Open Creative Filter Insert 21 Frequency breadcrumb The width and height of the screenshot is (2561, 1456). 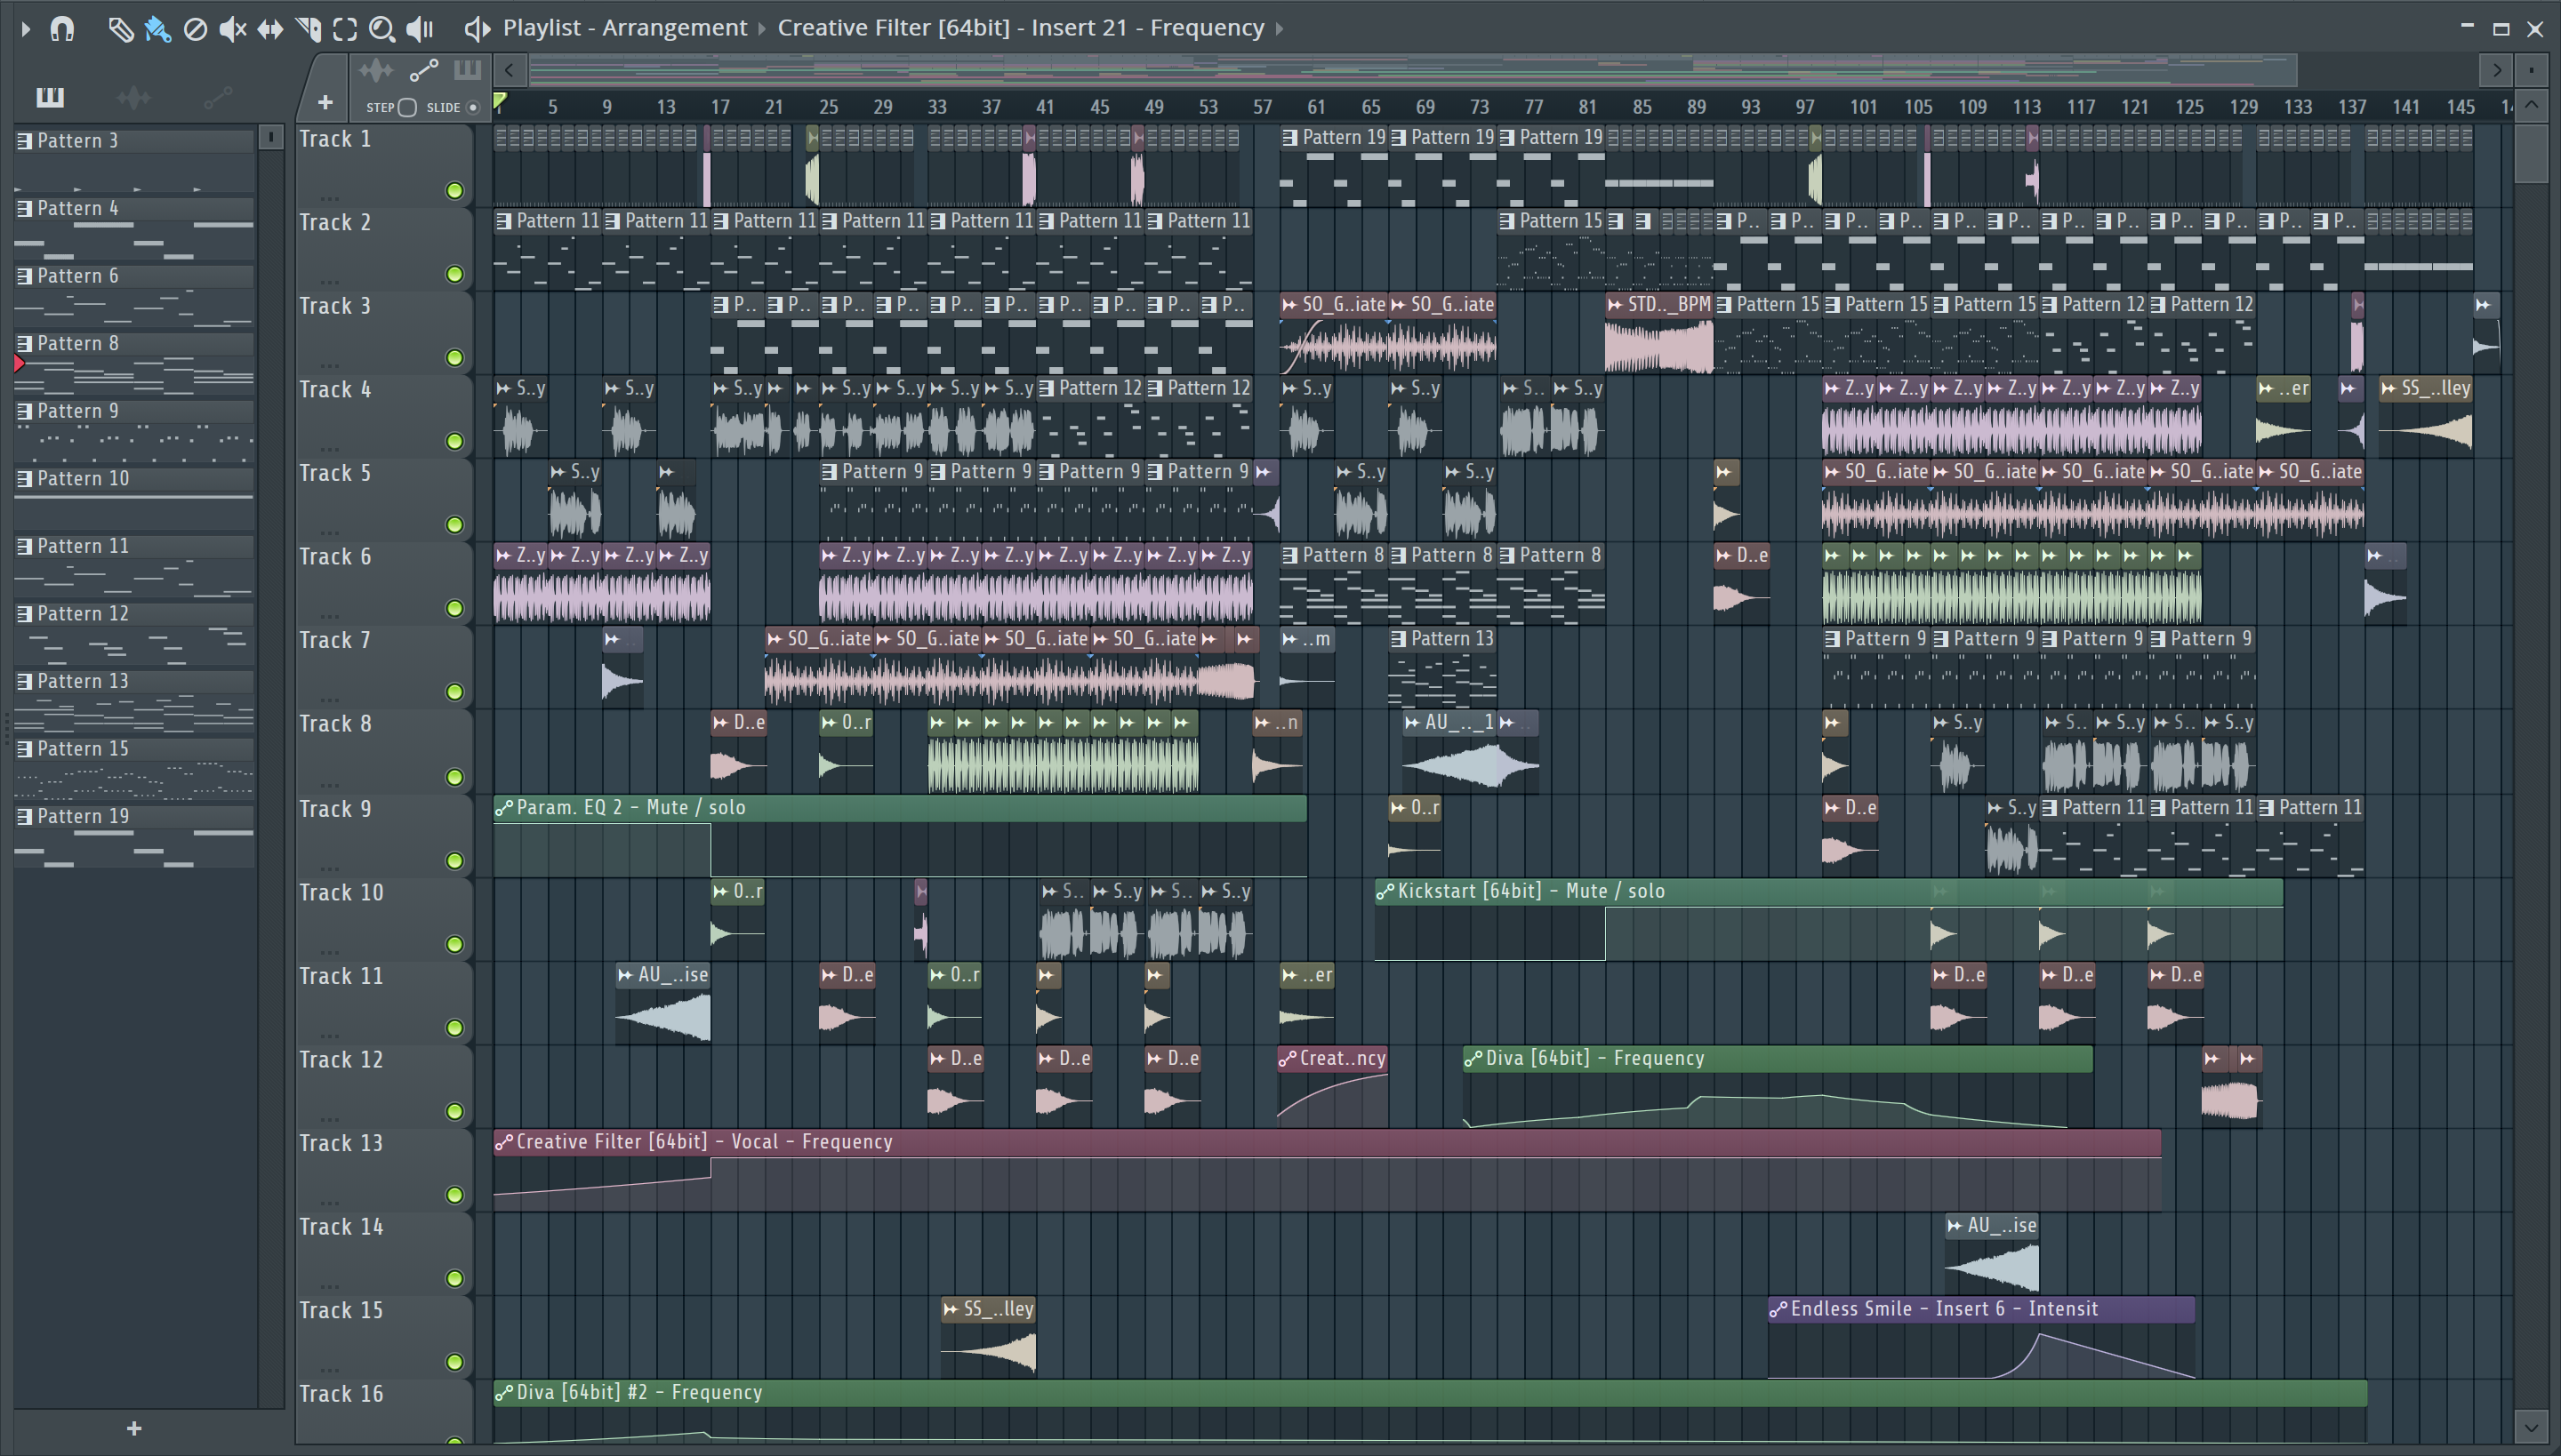(x=1022, y=28)
